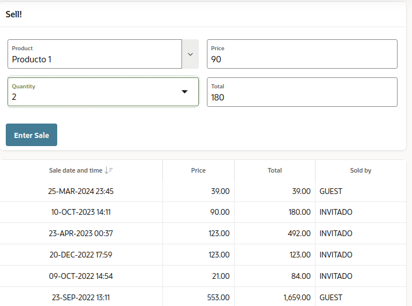Click the Sold by column header
This screenshot has width=412, height=306.
pos(361,170)
